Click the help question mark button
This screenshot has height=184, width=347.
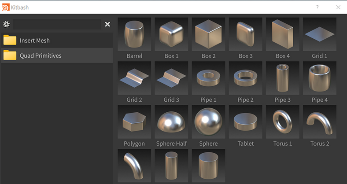coord(317,7)
